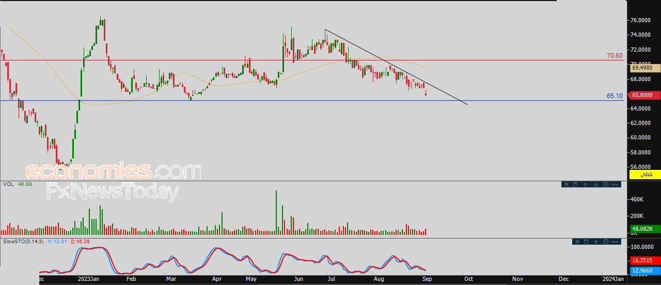661x285 pixels.
Task: Open VOL indicator settings gear
Action: tap(606, 184)
